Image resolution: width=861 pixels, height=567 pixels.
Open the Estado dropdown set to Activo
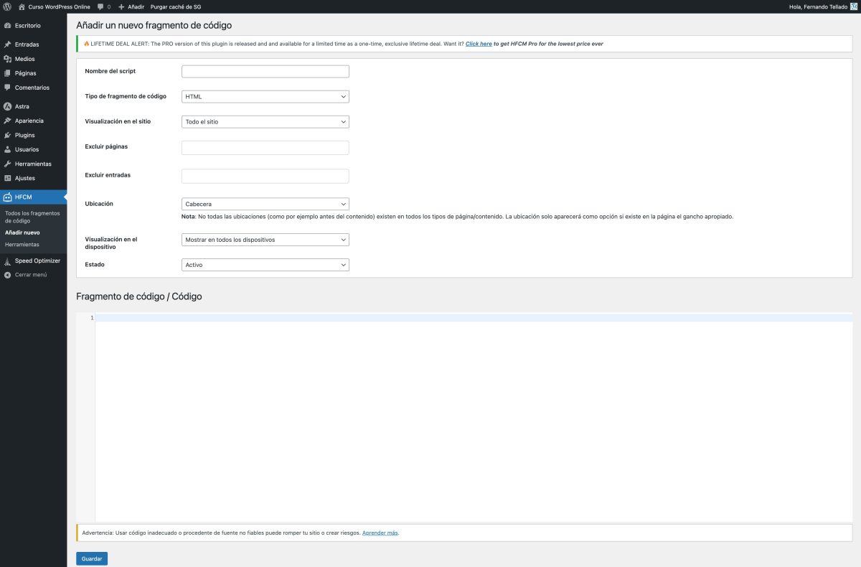(265, 264)
